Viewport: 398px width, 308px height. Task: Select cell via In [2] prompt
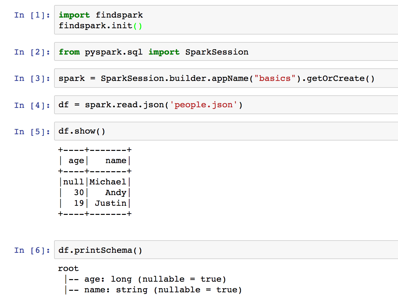click(x=32, y=52)
